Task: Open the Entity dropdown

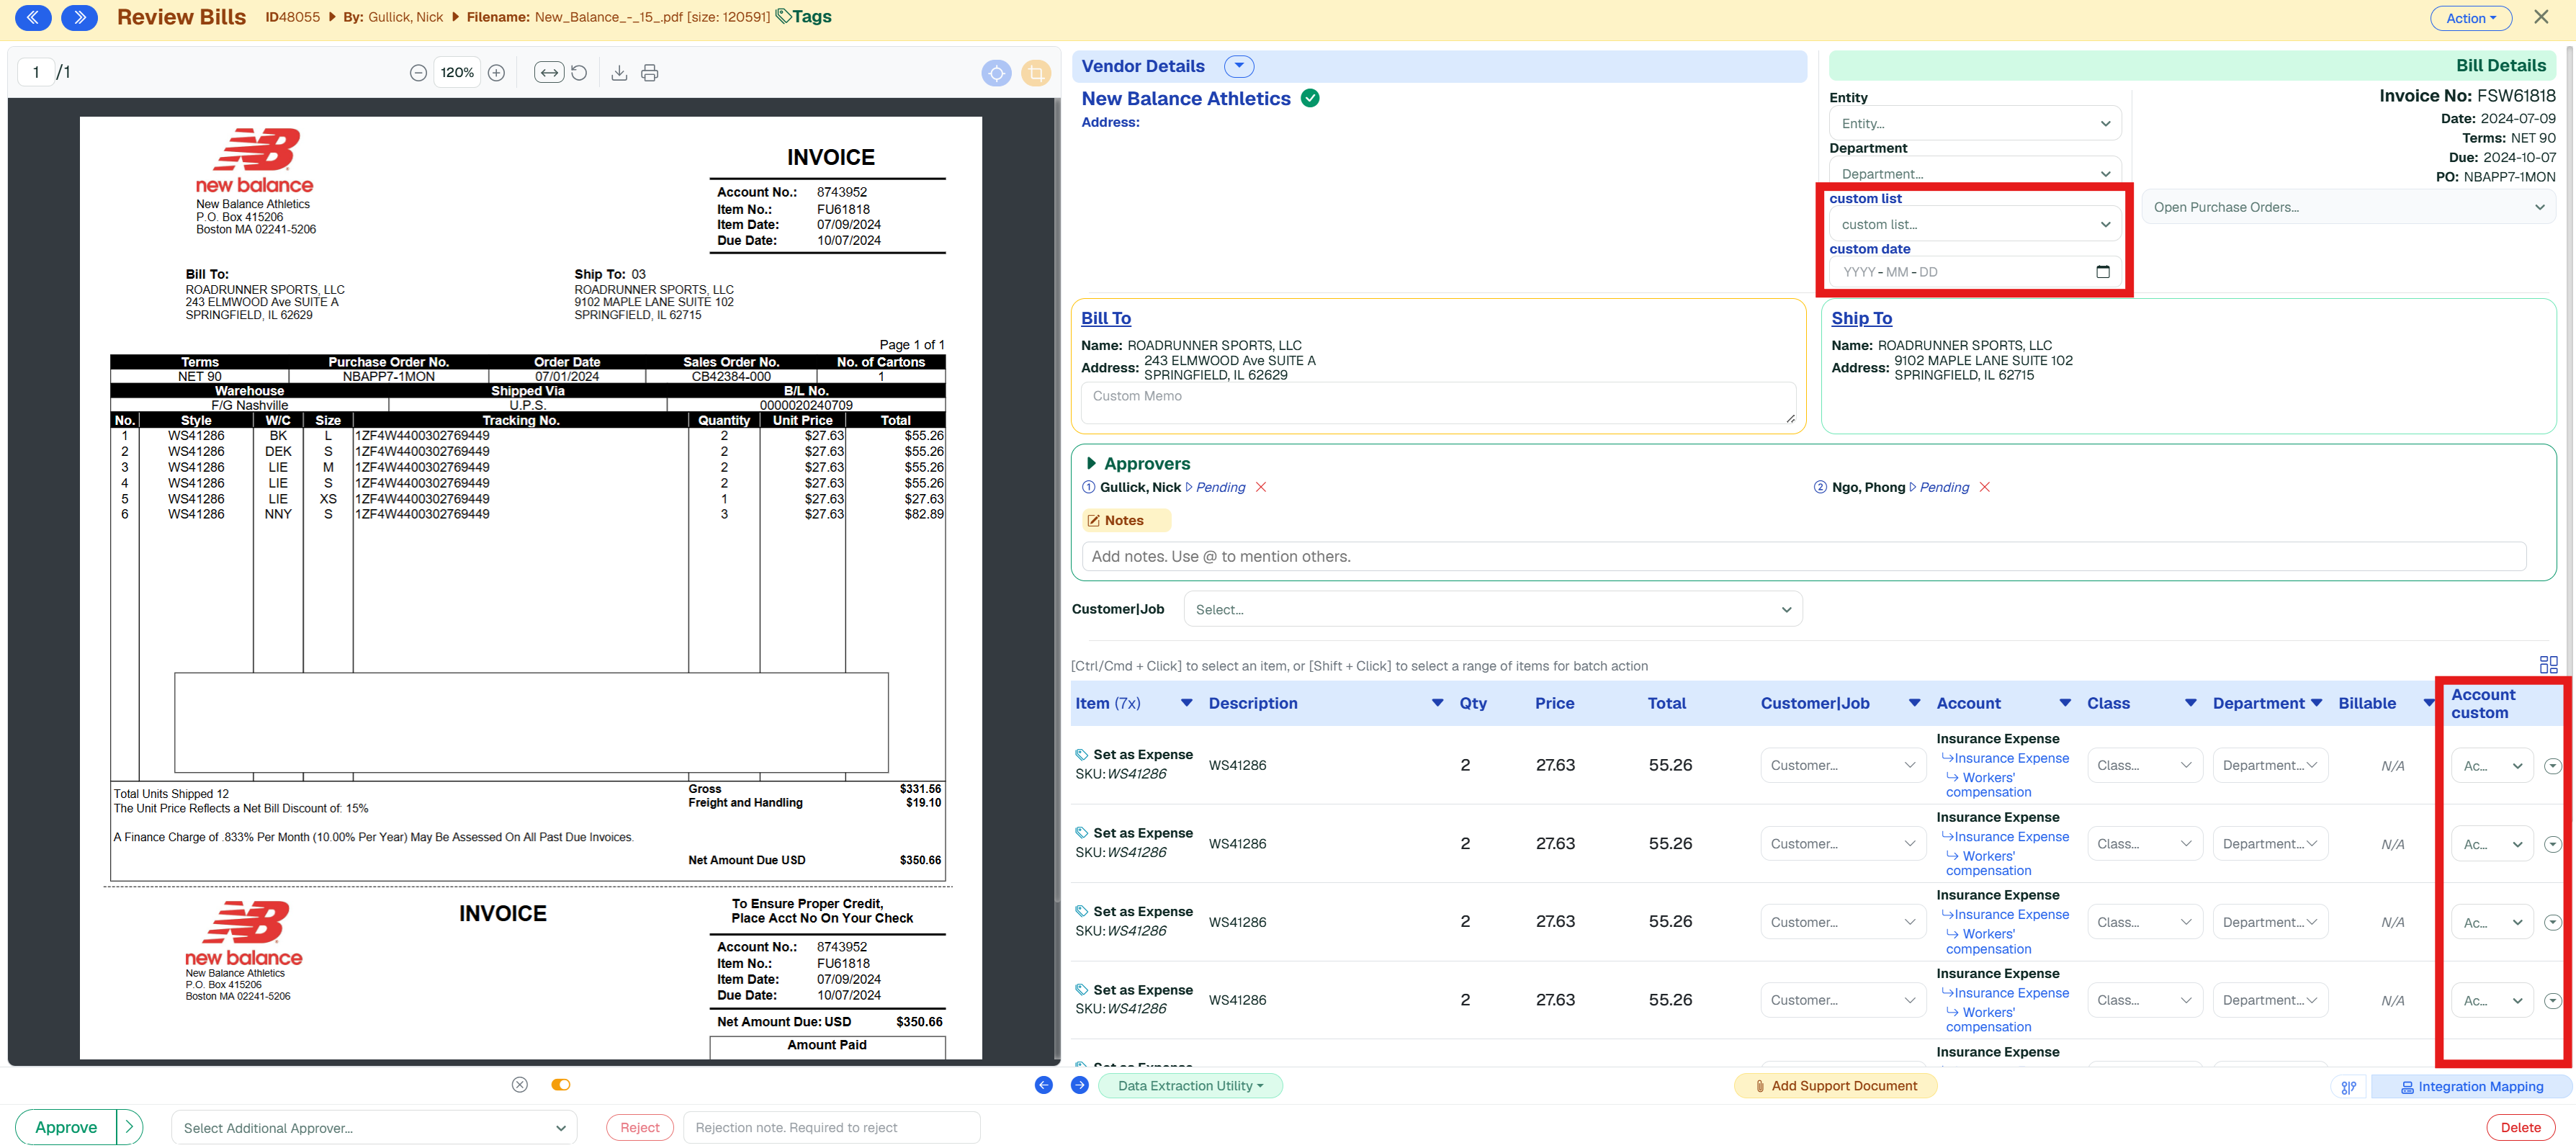Action: click(x=1975, y=124)
